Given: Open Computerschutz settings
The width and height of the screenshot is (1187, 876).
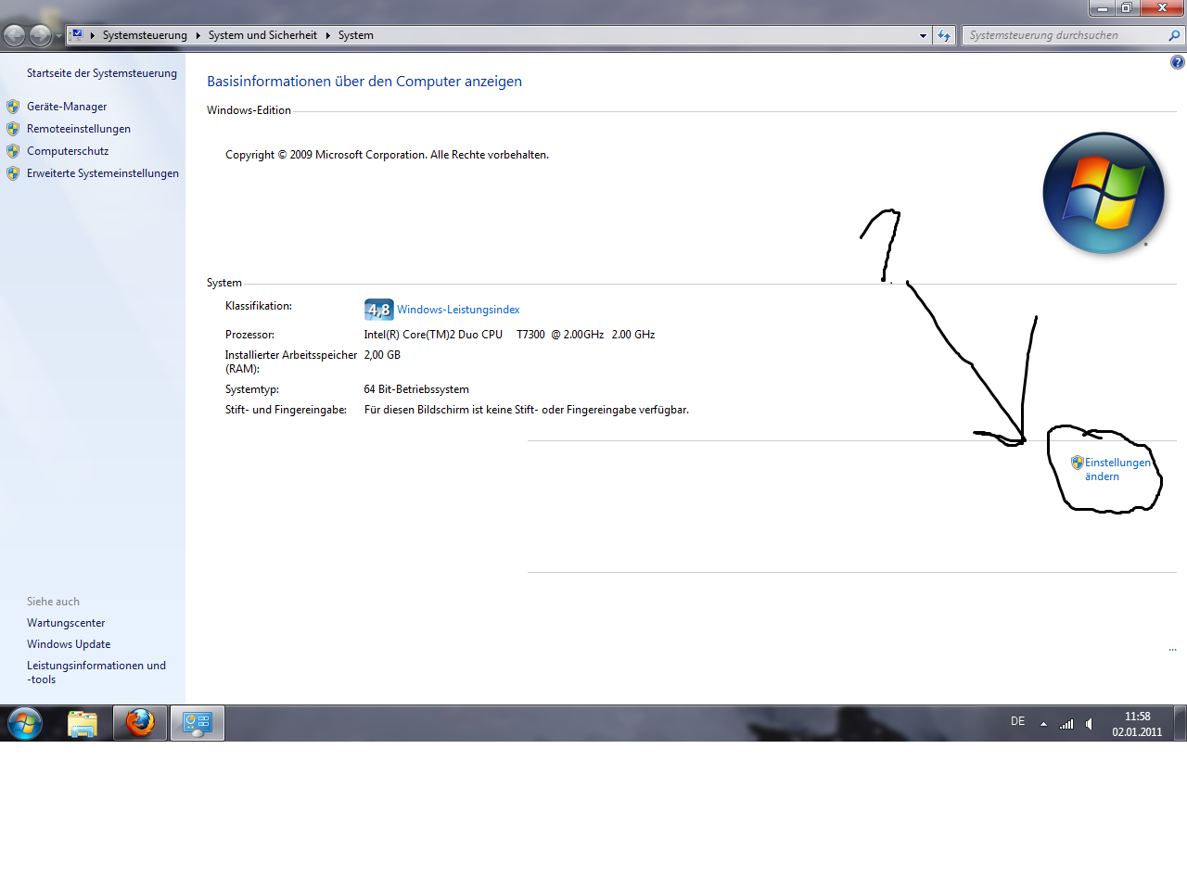Looking at the screenshot, I should [68, 151].
